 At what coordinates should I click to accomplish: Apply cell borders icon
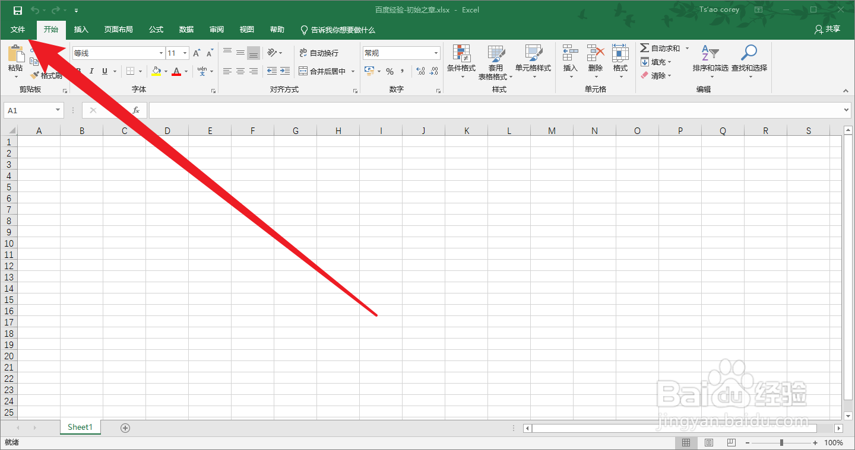coord(131,71)
